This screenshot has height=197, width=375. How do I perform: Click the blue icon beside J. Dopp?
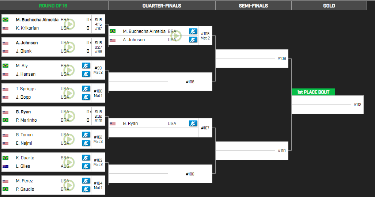click(86, 97)
